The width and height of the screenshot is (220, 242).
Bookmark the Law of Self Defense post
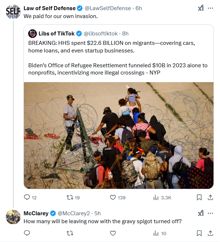(199, 198)
